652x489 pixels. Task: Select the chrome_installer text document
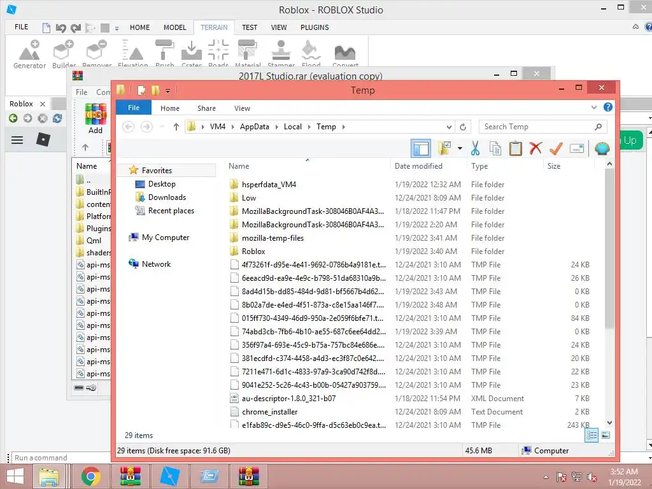[x=270, y=412]
